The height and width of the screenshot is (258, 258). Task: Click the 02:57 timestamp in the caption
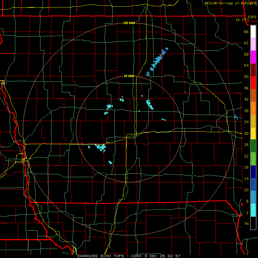click(174, 256)
